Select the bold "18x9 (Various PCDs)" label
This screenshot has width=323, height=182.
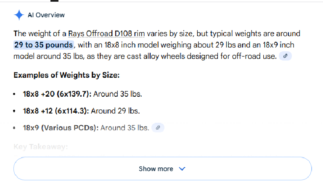pos(61,128)
